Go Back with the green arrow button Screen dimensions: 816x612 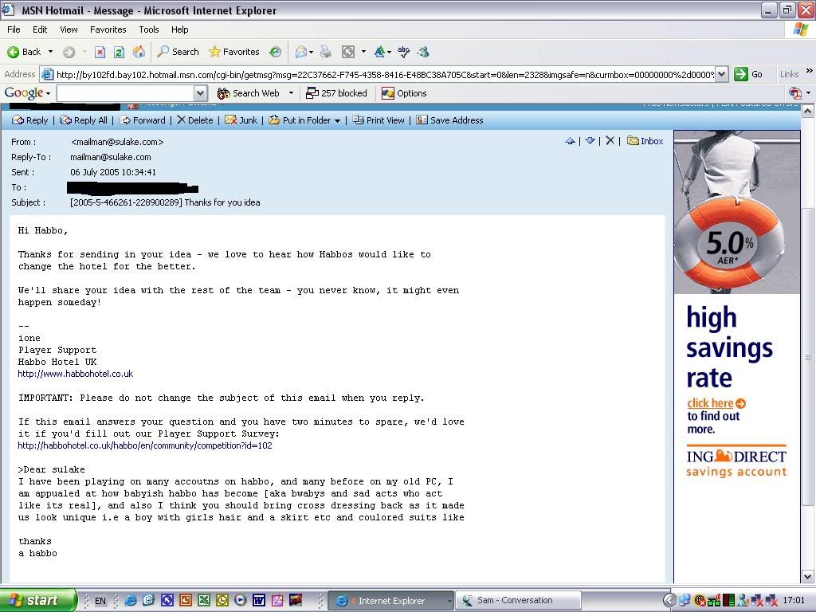click(23, 52)
